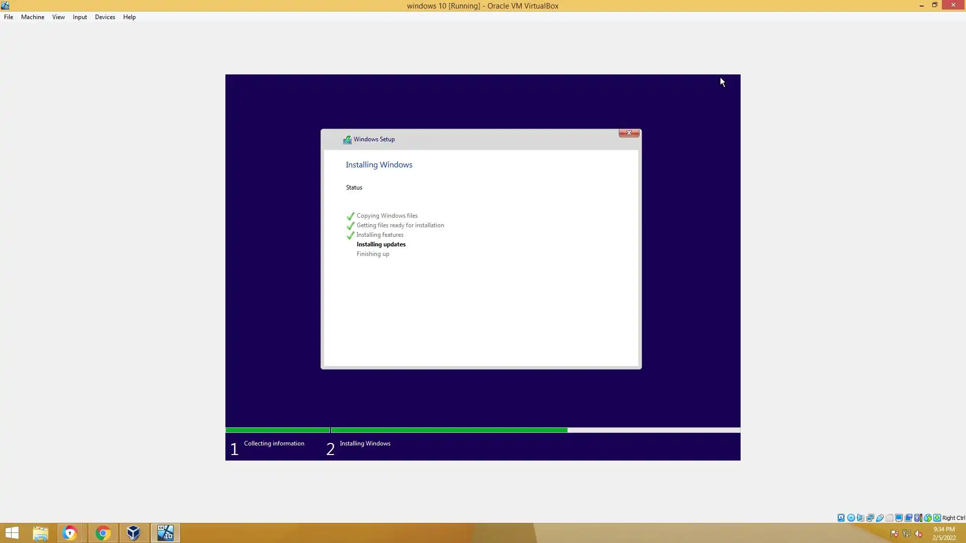Image resolution: width=966 pixels, height=543 pixels.
Task: Open the File menu
Action: tap(9, 17)
